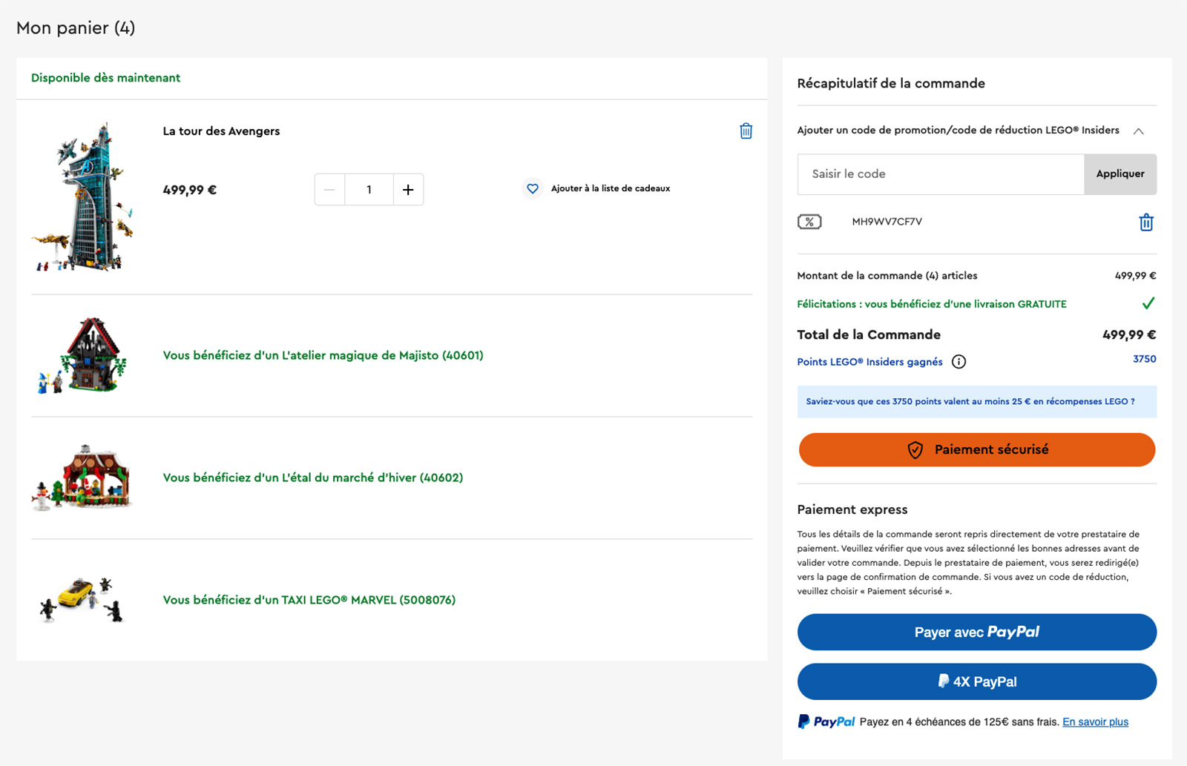
Task: Click the quantity number field
Action: pos(369,190)
